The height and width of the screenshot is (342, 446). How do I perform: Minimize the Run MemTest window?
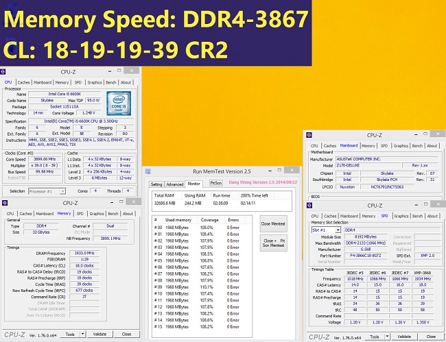[270, 171]
